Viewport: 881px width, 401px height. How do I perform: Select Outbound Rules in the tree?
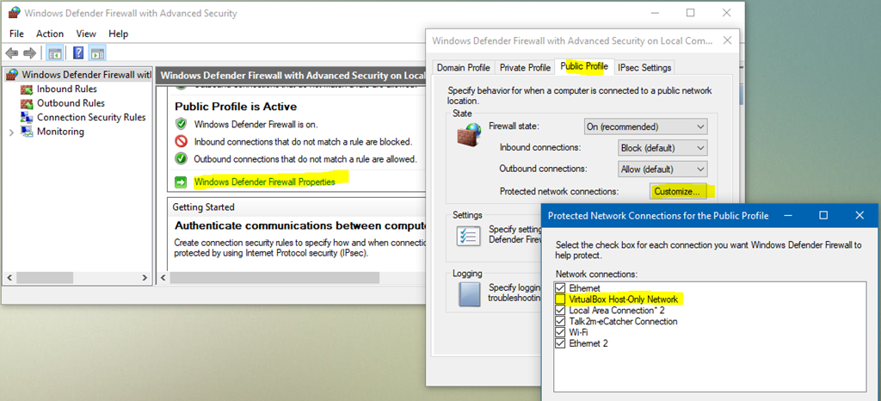coord(71,103)
